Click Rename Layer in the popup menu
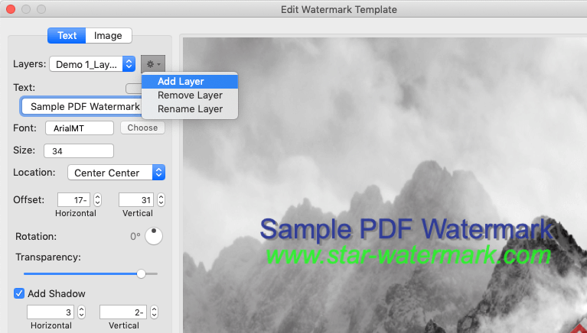Image resolution: width=587 pixels, height=333 pixels. tap(190, 109)
